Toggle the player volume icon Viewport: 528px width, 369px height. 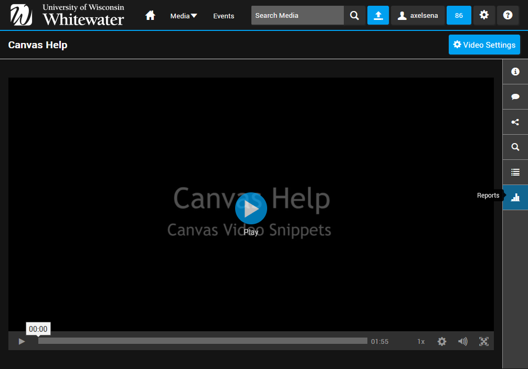click(463, 341)
